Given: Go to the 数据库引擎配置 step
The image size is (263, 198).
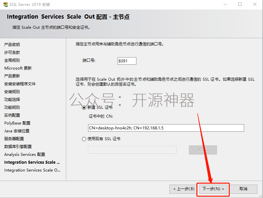Looking at the screenshot, I should click(x=18, y=147).
